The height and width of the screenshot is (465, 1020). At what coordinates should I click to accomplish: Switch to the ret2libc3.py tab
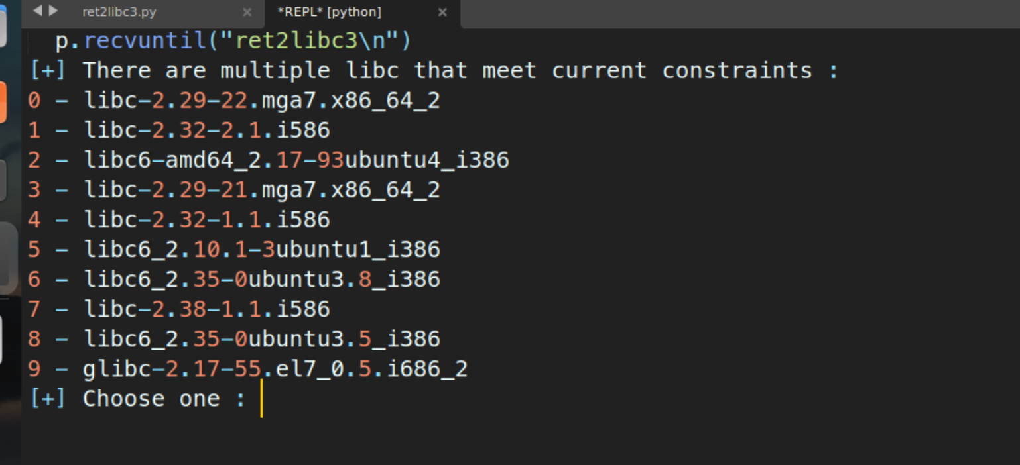(119, 12)
